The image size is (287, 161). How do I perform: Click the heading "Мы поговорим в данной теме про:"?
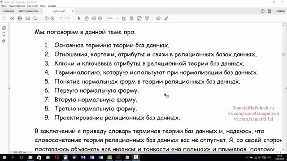coord(85,32)
